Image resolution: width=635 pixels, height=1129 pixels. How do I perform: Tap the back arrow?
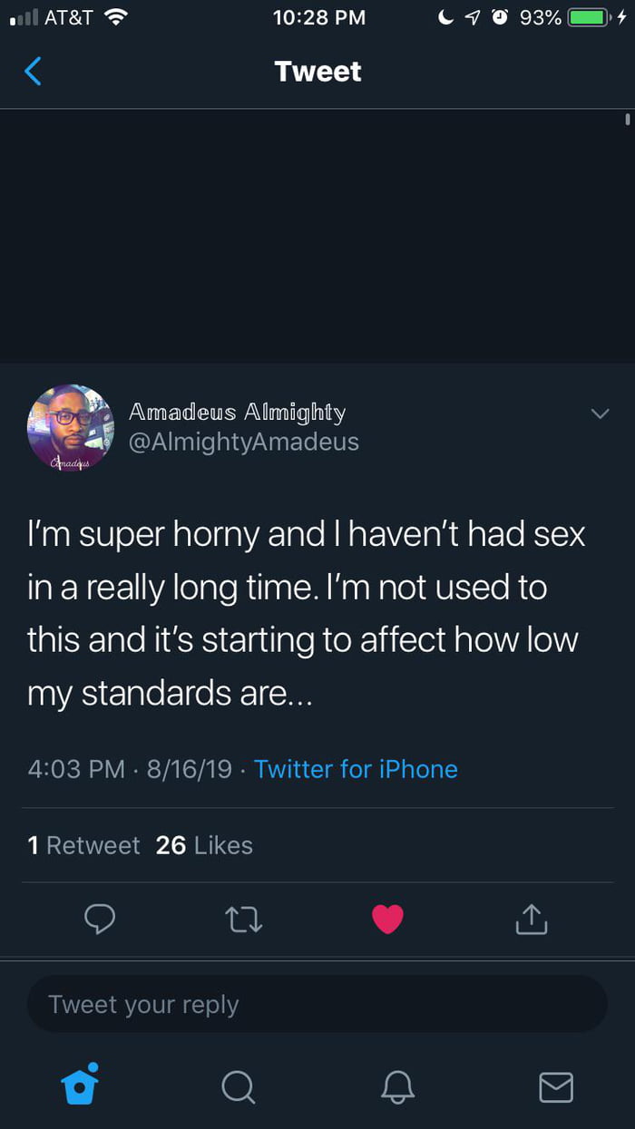[33, 71]
